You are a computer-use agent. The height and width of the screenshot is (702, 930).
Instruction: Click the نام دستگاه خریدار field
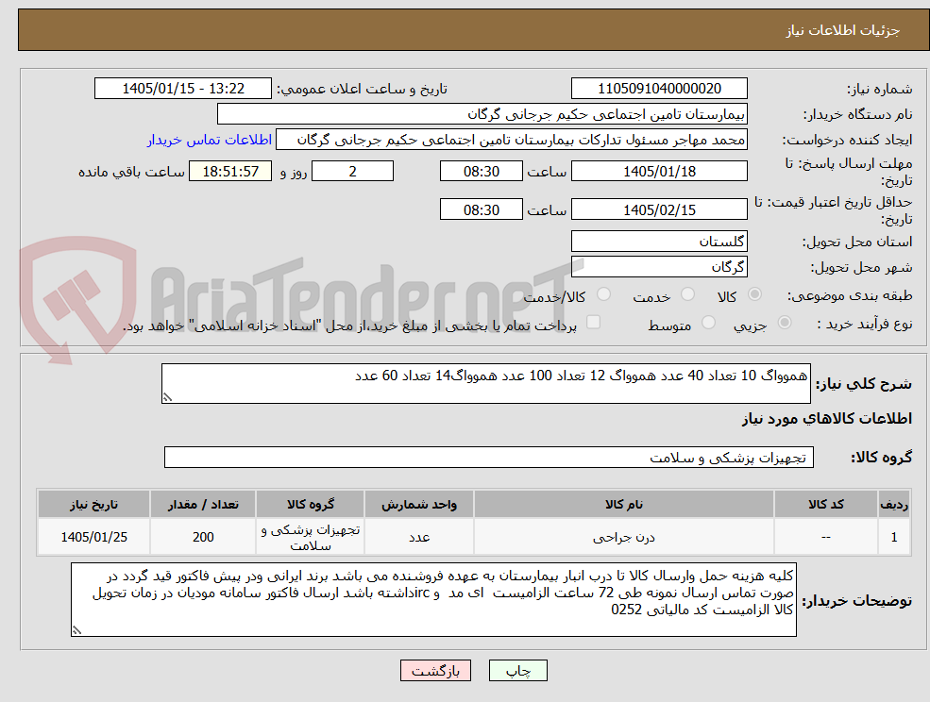point(482,114)
